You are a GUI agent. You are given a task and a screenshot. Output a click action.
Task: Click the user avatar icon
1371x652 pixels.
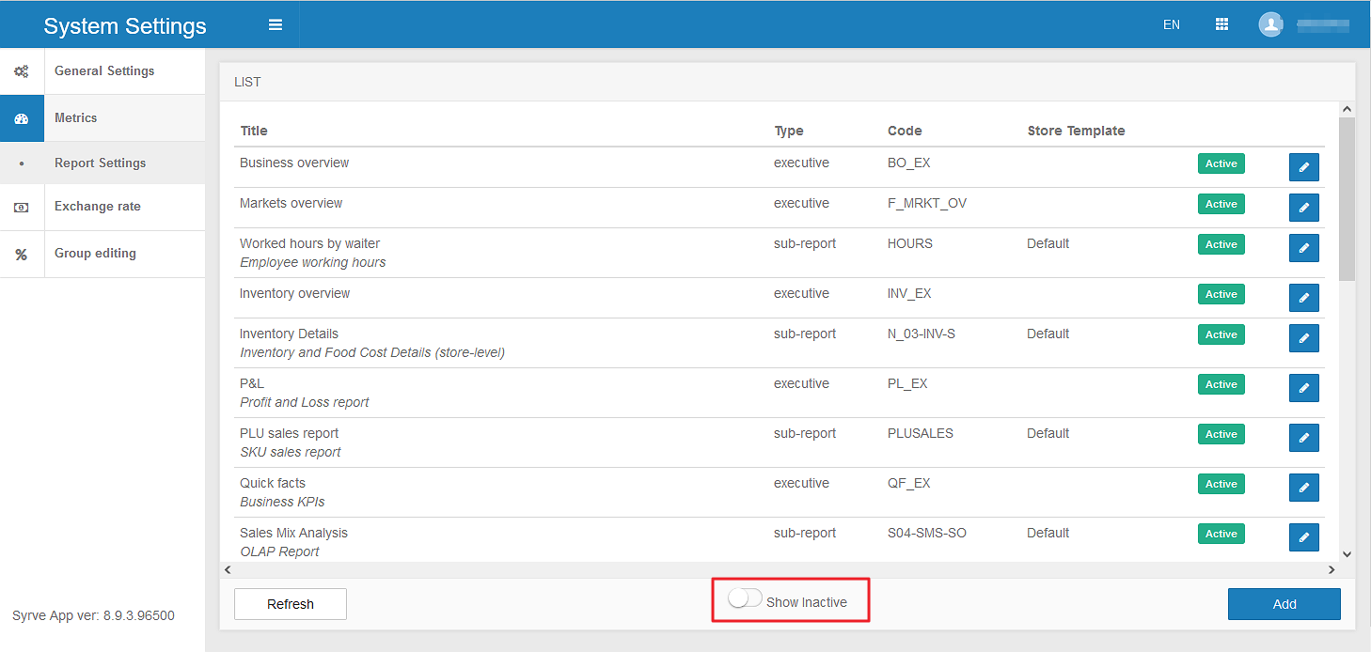1270,25
